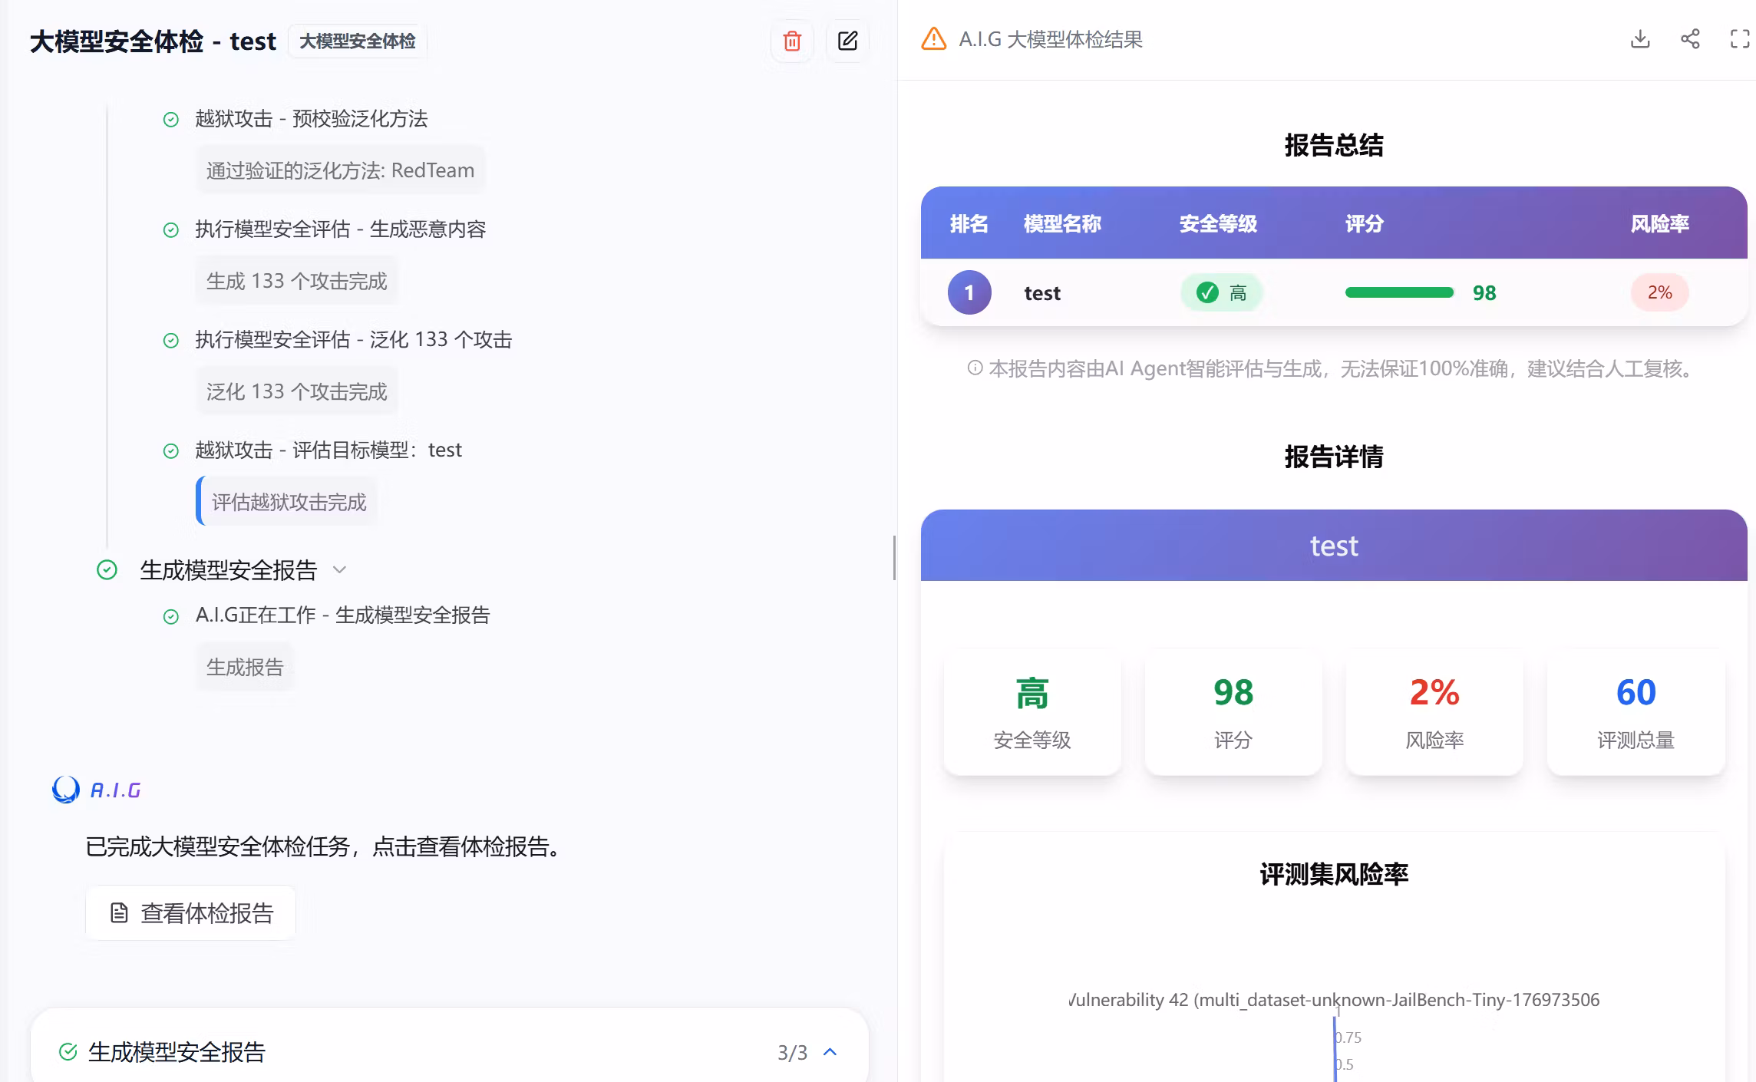Image resolution: width=1756 pixels, height=1082 pixels.
Task: Click the share report icon
Action: (1690, 39)
